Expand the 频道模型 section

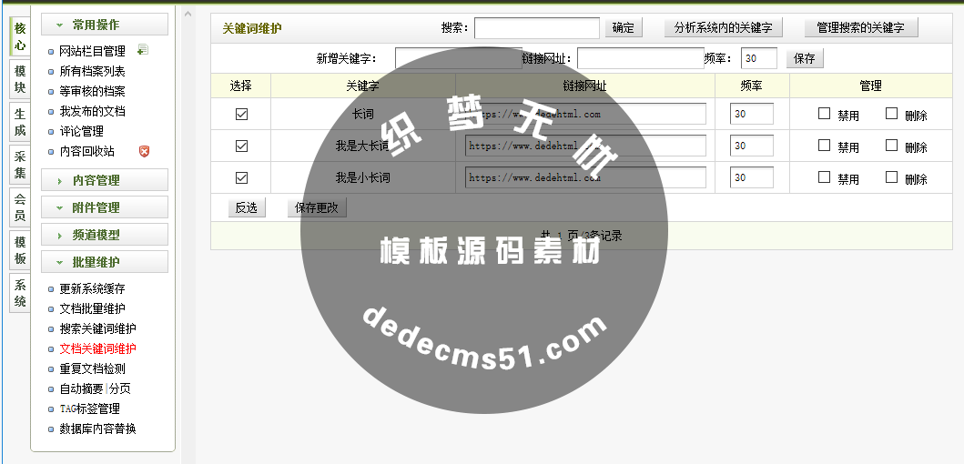tap(105, 235)
